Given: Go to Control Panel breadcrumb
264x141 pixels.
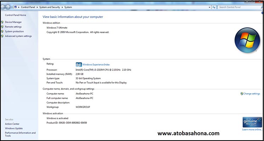Looking at the screenshot, I should tap(28, 7).
